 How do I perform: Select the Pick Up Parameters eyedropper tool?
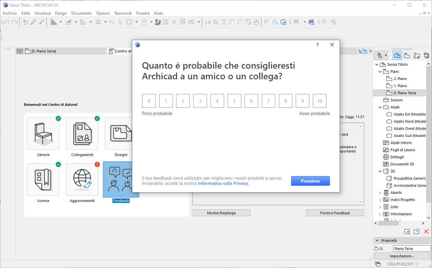[33, 22]
